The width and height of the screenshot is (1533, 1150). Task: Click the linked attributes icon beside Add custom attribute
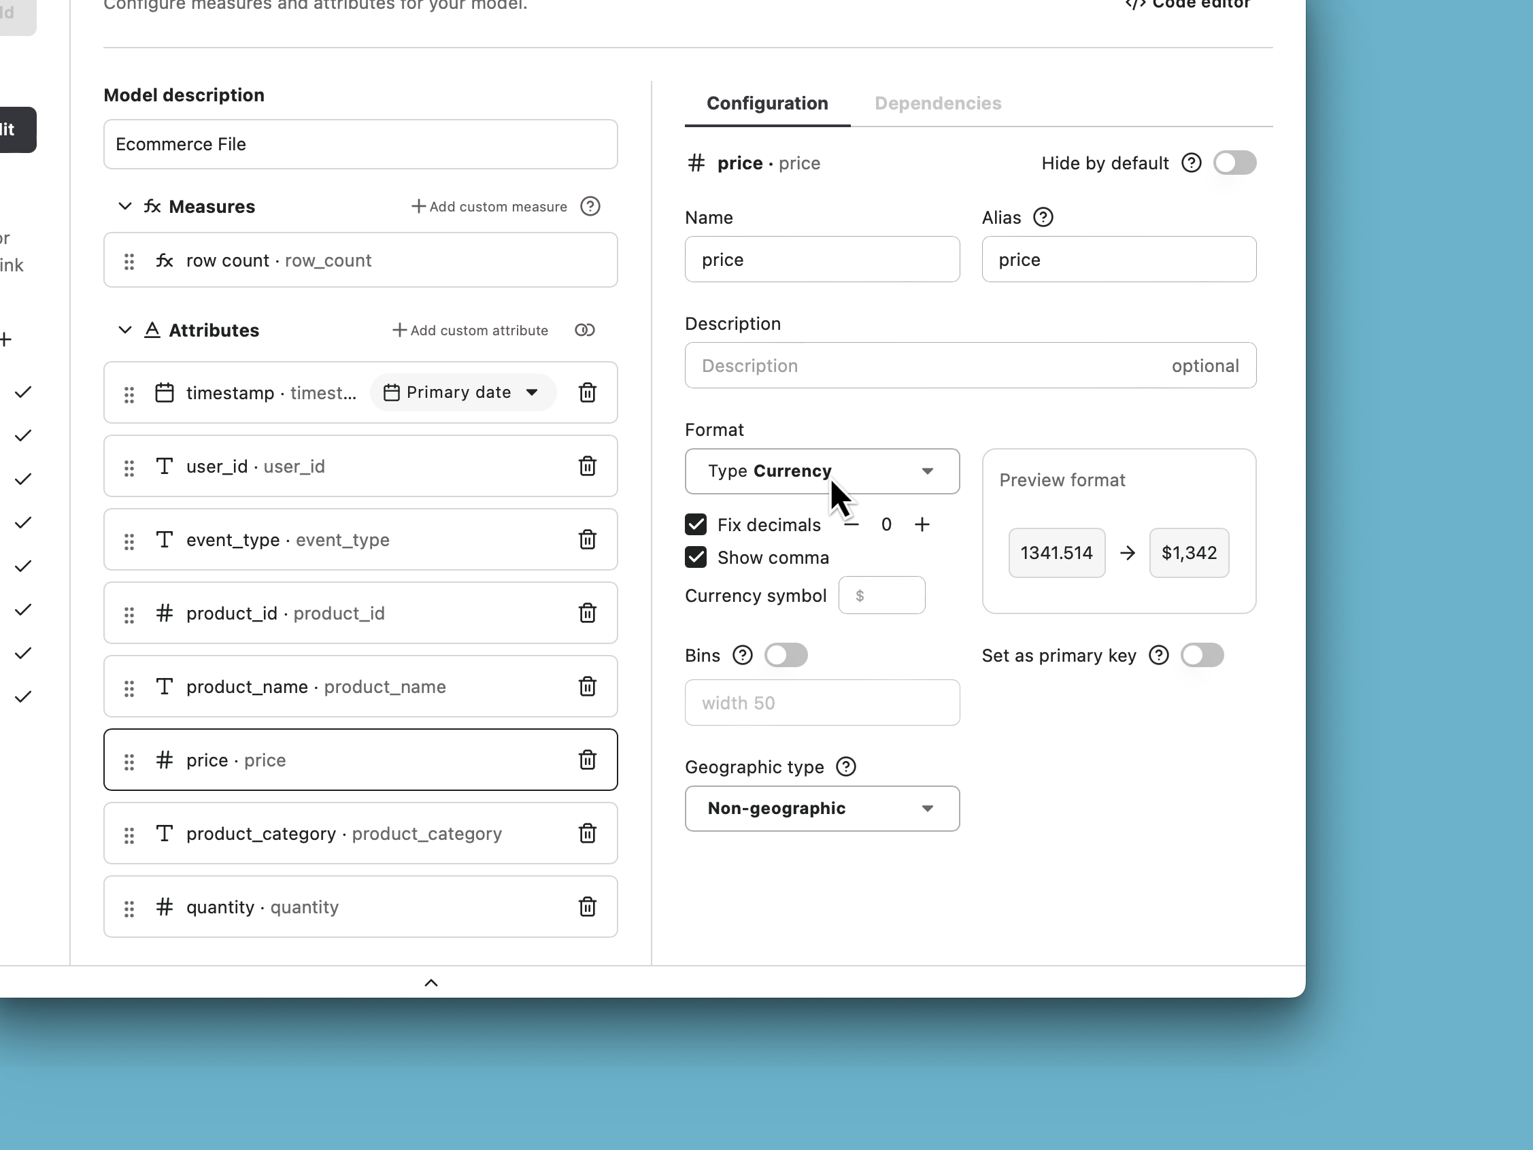584,330
